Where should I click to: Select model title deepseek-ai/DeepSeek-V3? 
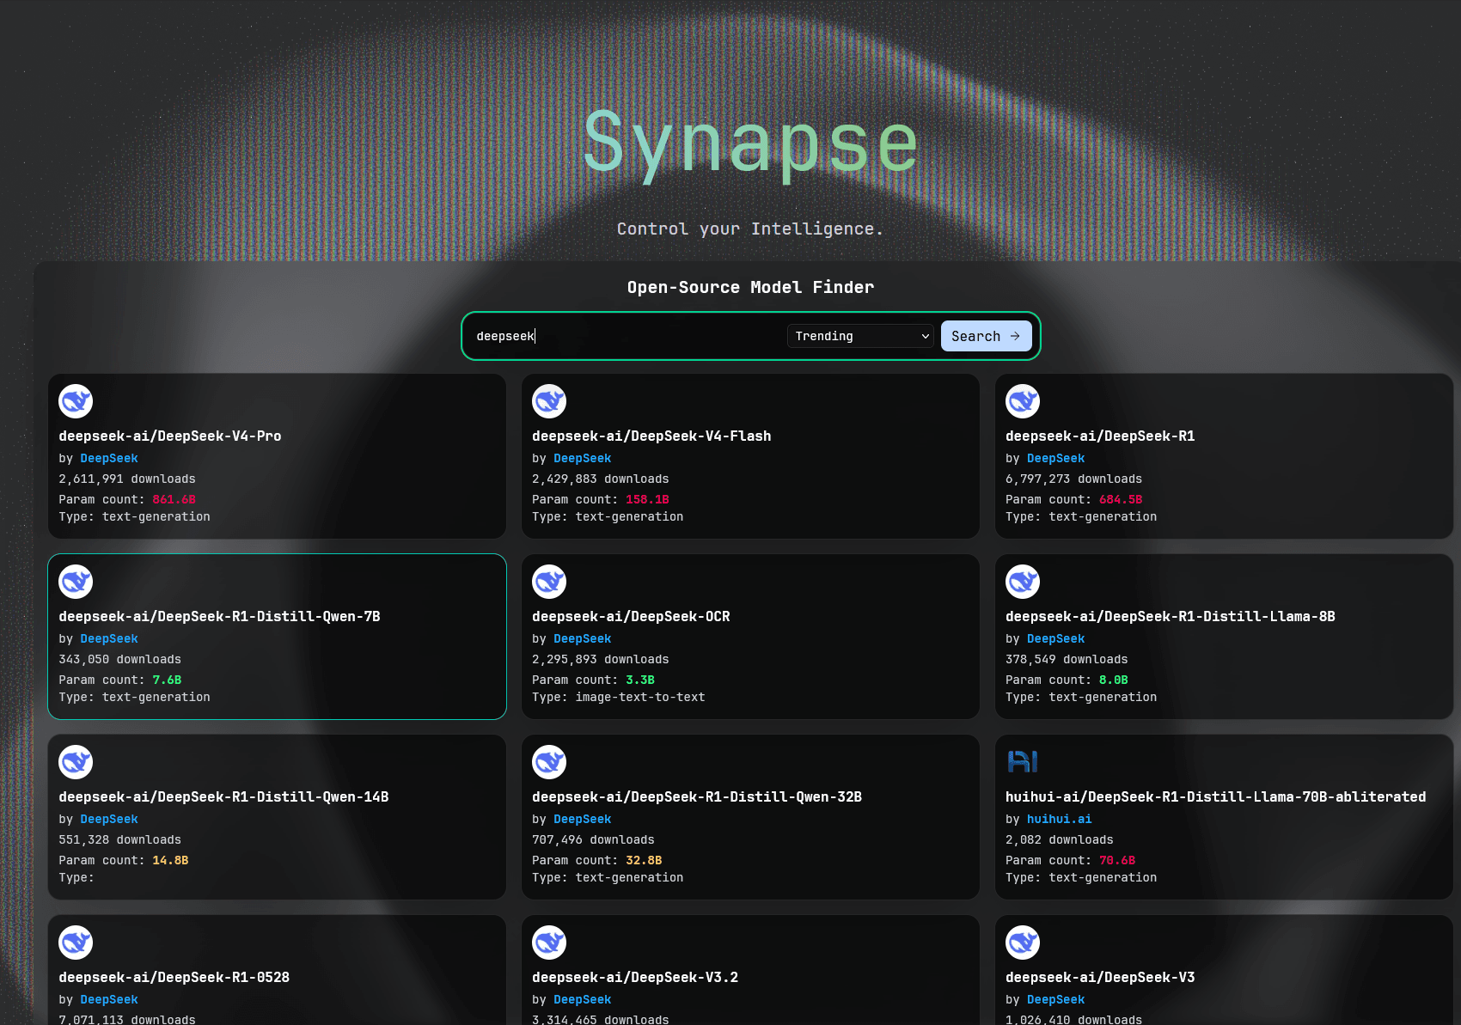click(1100, 978)
